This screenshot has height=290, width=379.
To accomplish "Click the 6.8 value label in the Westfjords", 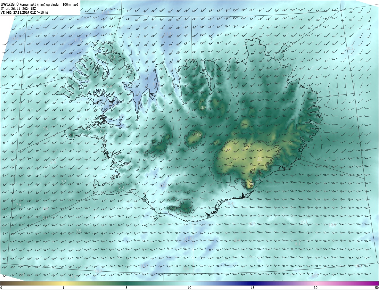I will point(109,87).
